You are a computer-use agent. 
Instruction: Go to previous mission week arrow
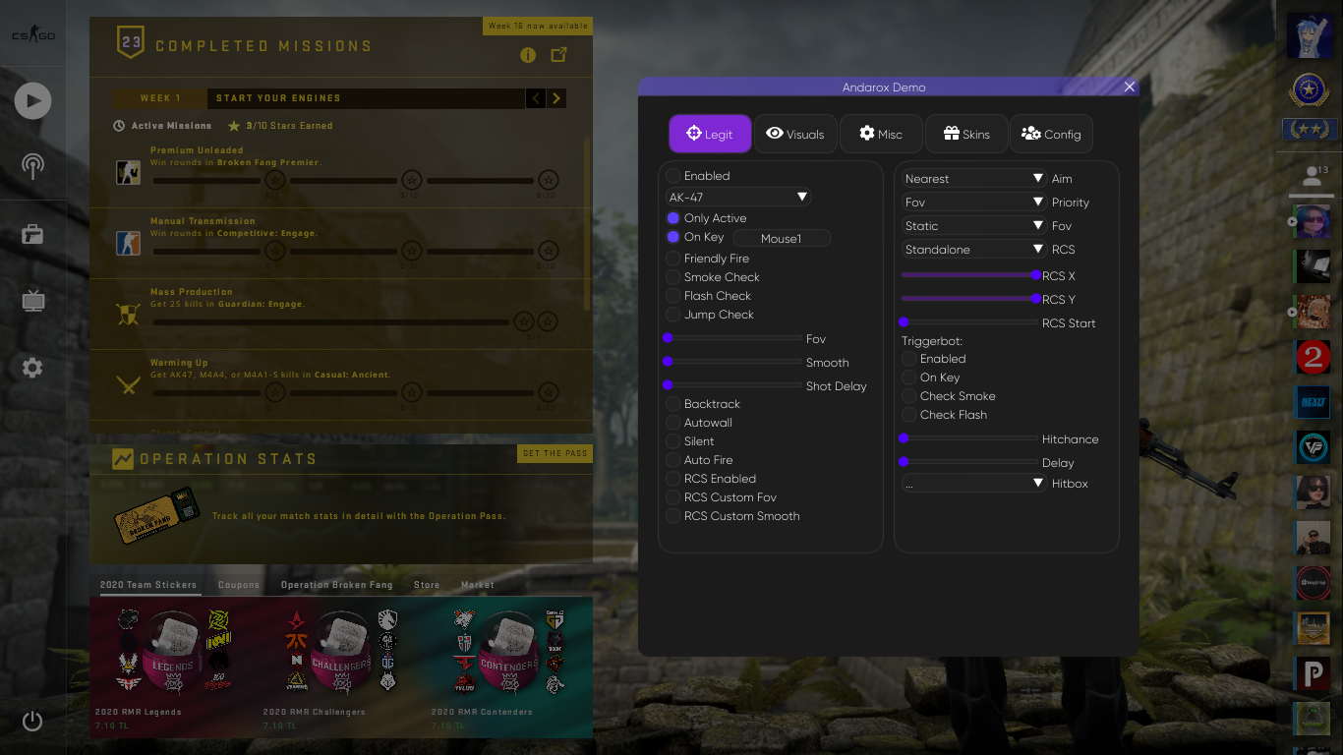tap(536, 98)
